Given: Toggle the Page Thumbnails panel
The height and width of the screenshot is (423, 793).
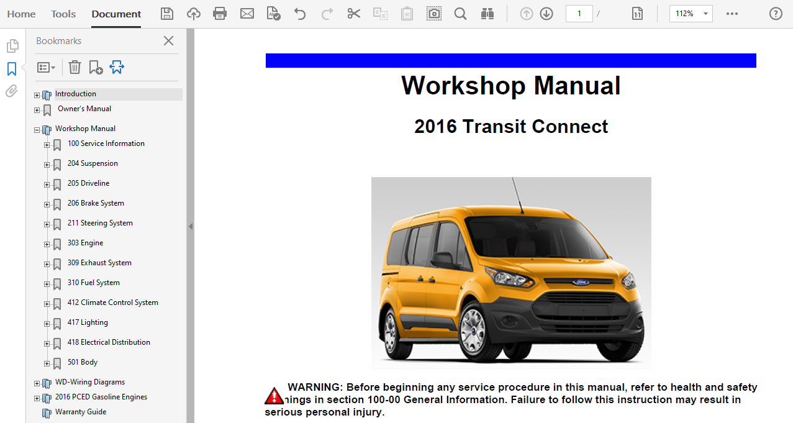Looking at the screenshot, I should click(12, 46).
